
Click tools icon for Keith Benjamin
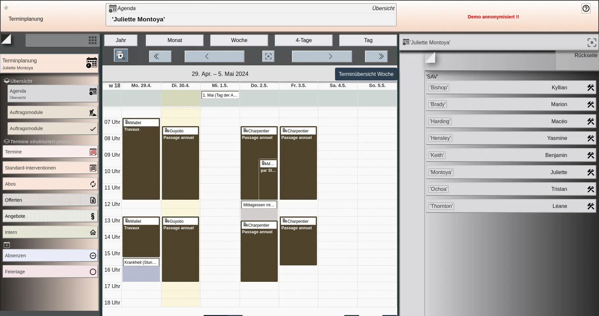coord(591,155)
